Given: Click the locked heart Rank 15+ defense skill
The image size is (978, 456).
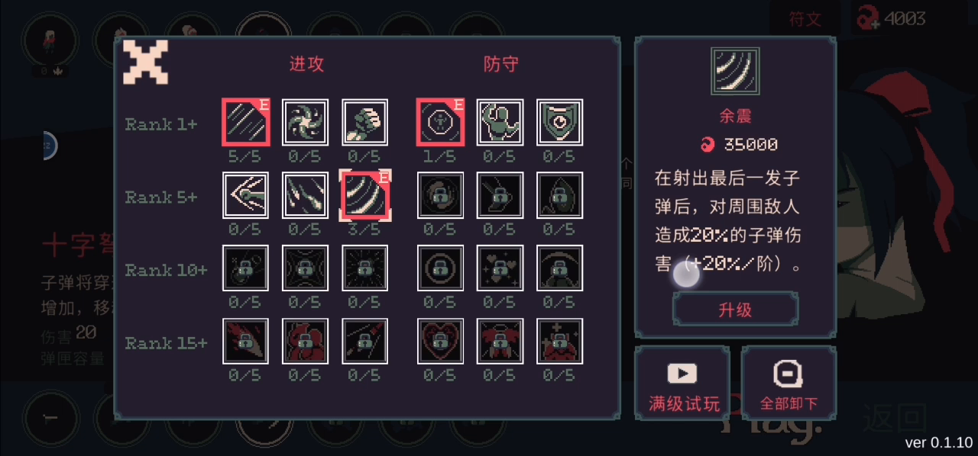Looking at the screenshot, I should click(441, 341).
